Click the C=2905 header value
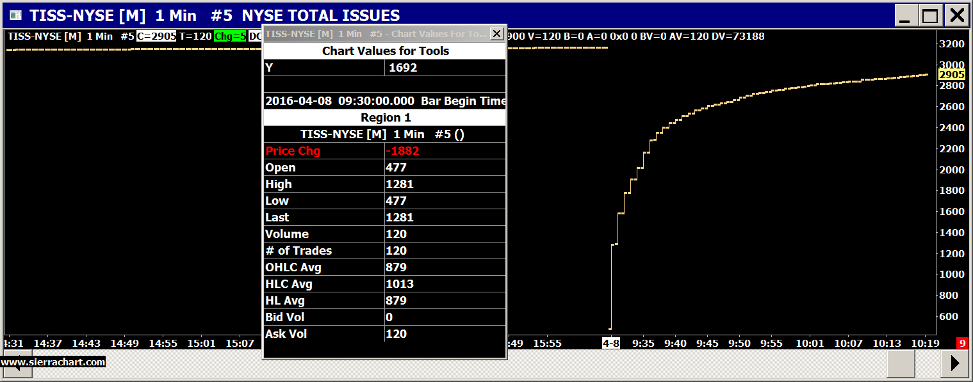Screen dimensions: 973x382 pyautogui.click(x=156, y=36)
